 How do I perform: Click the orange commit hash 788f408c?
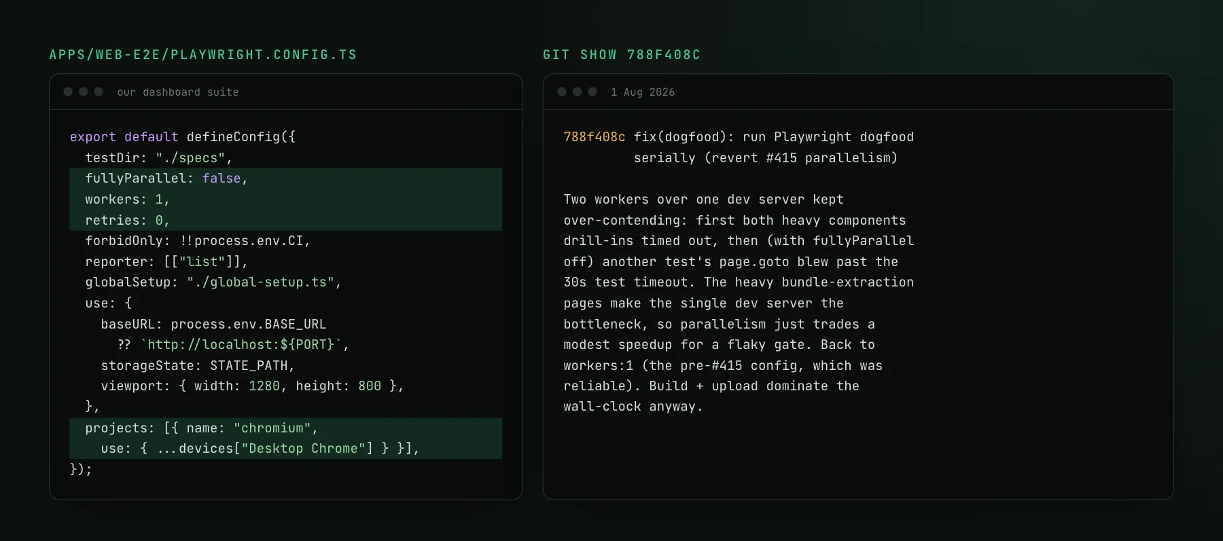(x=595, y=137)
